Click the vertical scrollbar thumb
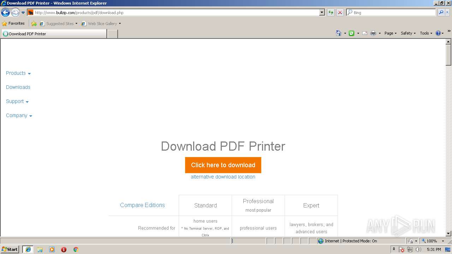Screen dimensions: 452x254 448,55
